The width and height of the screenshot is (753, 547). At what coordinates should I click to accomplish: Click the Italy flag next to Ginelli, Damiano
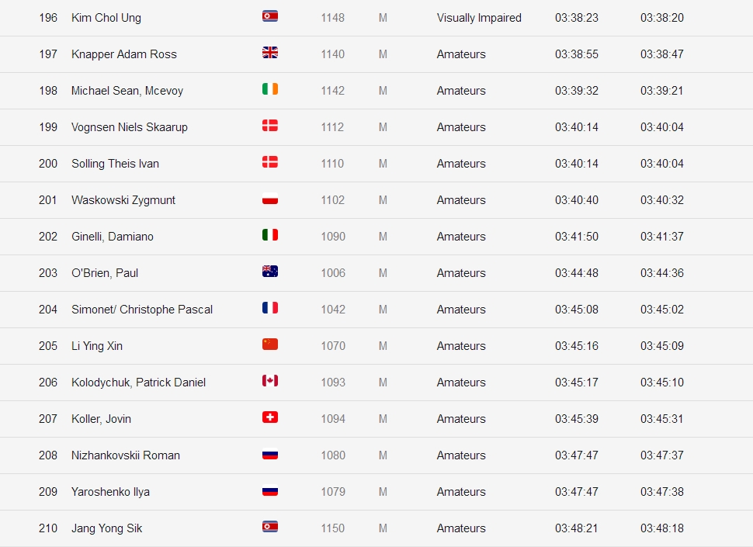click(270, 235)
